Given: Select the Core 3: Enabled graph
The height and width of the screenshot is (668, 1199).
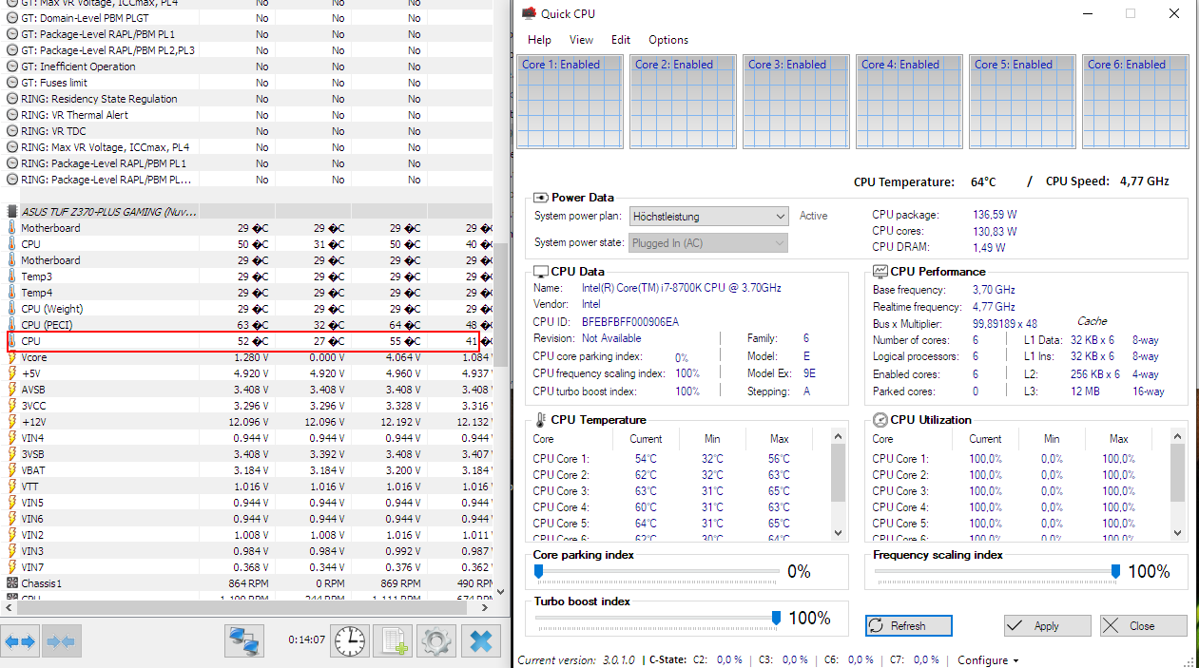Looking at the screenshot, I should click(796, 102).
